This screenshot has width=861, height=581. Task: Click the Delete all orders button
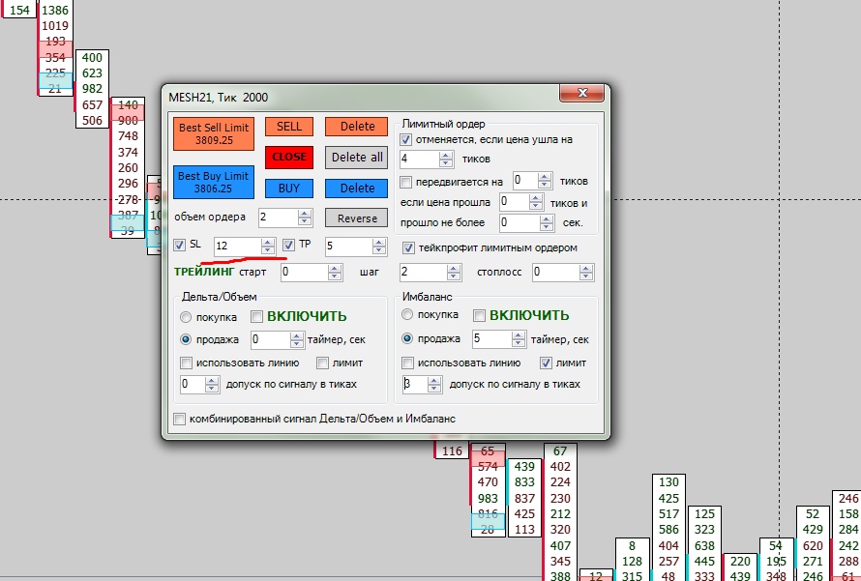click(x=357, y=157)
